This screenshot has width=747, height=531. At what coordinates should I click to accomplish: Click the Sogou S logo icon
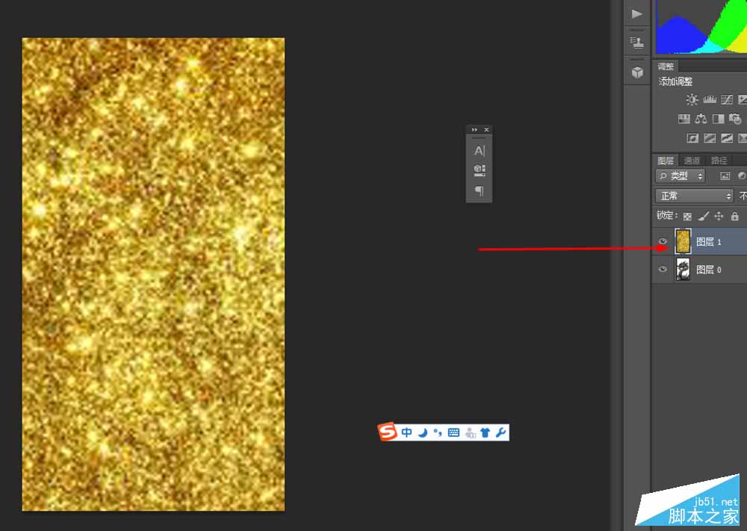pyautogui.click(x=387, y=432)
